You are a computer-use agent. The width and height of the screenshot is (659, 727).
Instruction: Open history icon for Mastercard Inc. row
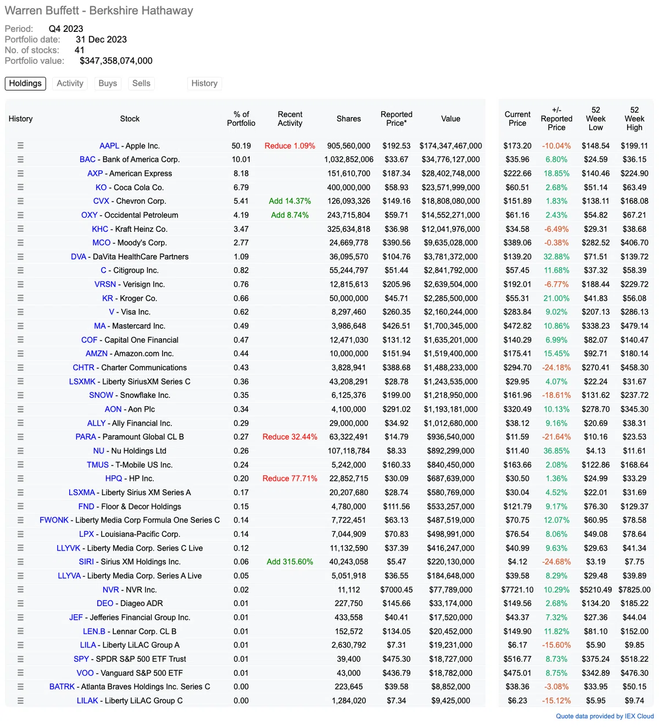(x=20, y=326)
